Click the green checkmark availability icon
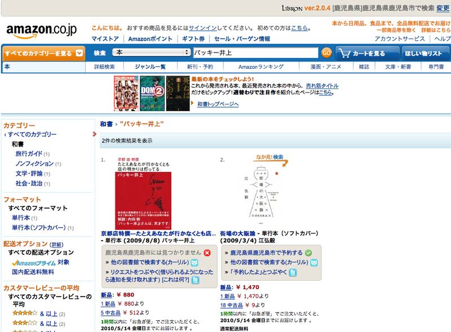The height and width of the screenshot is (332, 451). coord(308,253)
